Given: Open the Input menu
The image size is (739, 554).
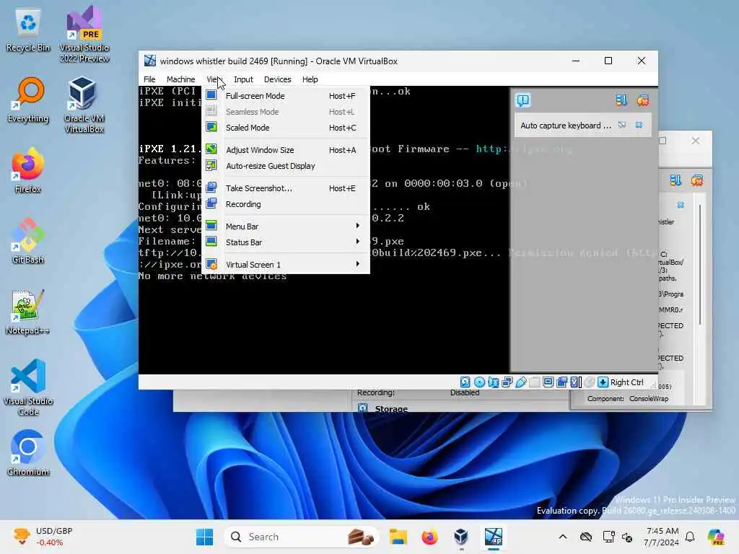Looking at the screenshot, I should pyautogui.click(x=243, y=79).
